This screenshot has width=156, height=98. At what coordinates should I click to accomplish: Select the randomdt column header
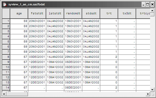pos(73,14)
